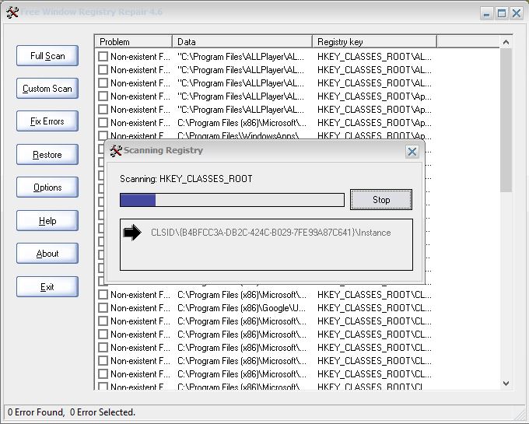Viewport: 529px width, 424px height.
Task: Sort by the Registry key column header
Action: 373,41
